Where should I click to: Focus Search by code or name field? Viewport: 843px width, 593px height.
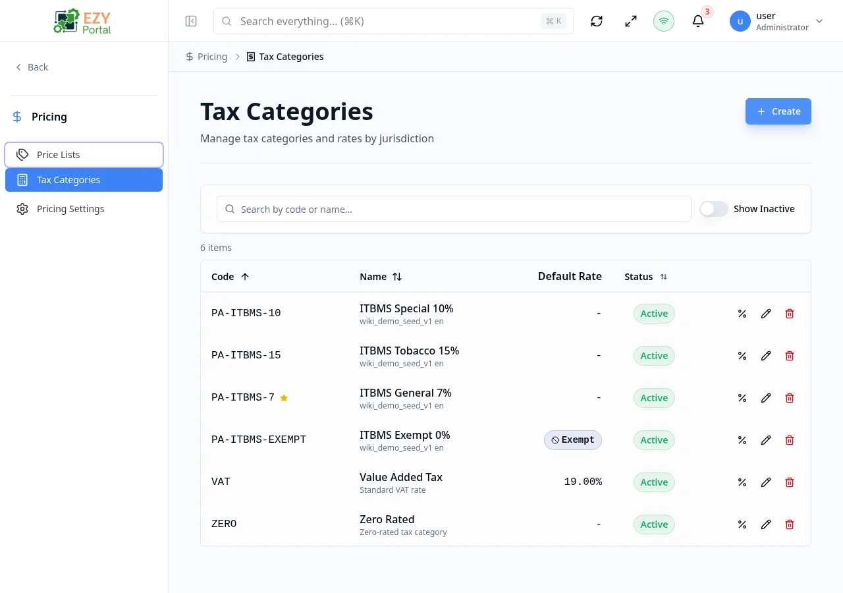454,209
